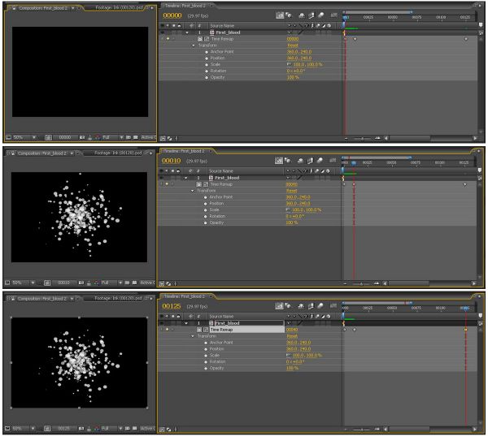
Task: Collapse Transform group in 00010 timeline
Action: [x=192, y=191]
